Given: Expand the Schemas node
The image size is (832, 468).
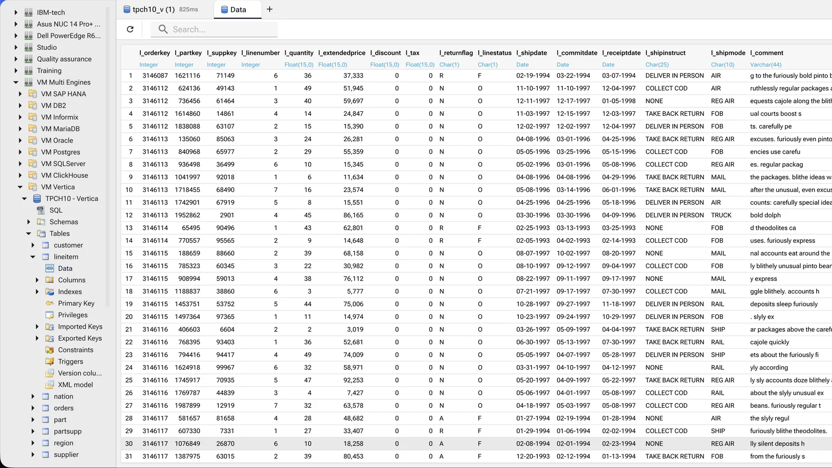Looking at the screenshot, I should coord(29,222).
